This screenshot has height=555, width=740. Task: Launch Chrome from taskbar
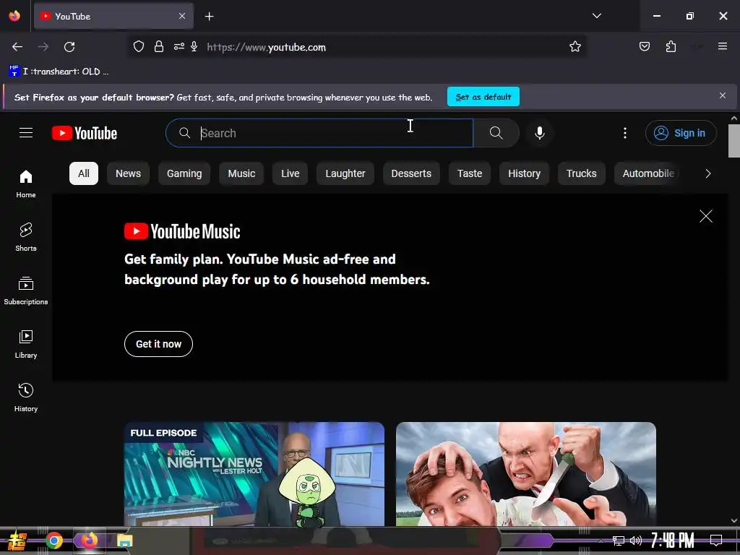tap(53, 541)
